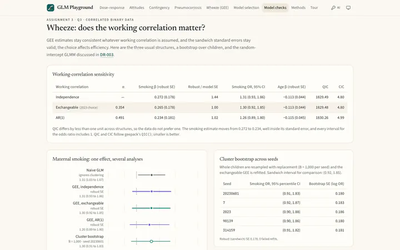Click the 1830.26 QIC value
The image size is (400, 250).
click(322, 118)
